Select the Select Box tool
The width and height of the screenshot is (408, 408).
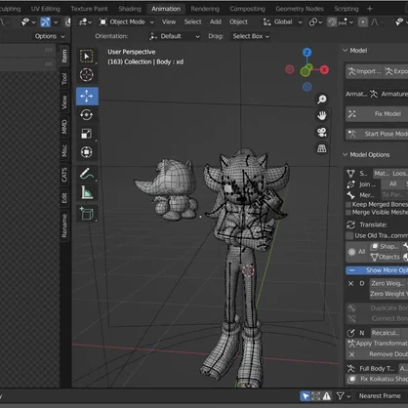87,57
